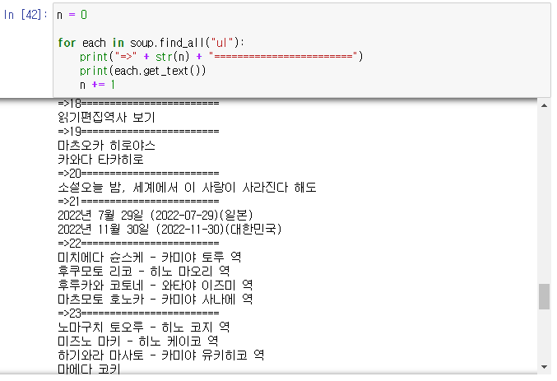This screenshot has width=557, height=381.
Task: Click the output scrollbar down arrow
Action: coord(544,367)
